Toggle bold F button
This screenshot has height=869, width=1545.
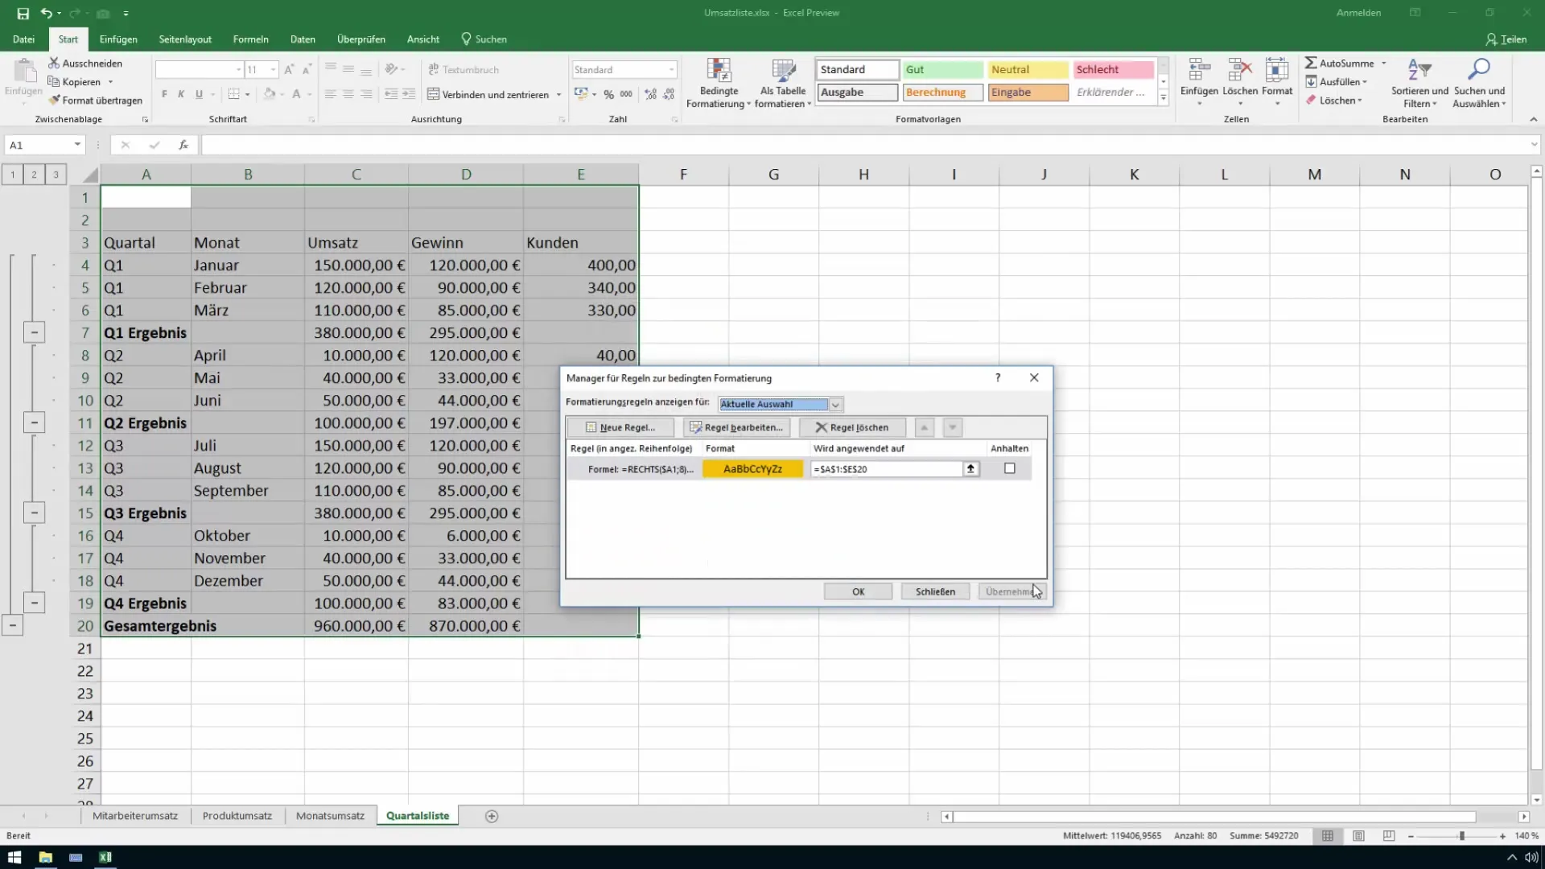pos(164,94)
